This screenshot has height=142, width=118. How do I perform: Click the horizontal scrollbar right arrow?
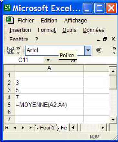(x=103, y=127)
